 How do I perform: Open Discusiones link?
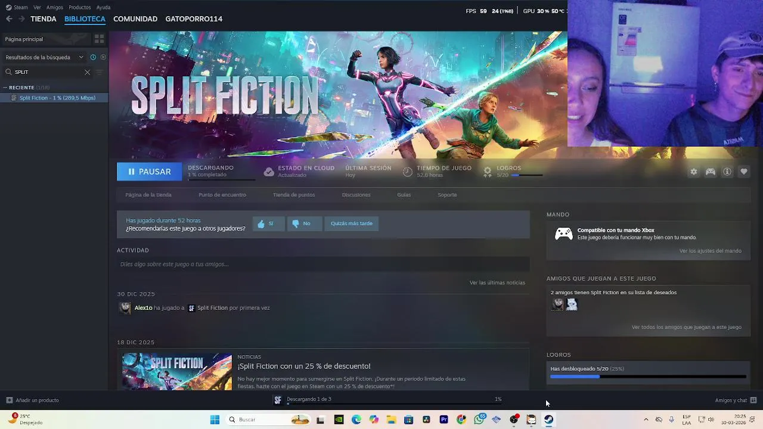(x=356, y=195)
